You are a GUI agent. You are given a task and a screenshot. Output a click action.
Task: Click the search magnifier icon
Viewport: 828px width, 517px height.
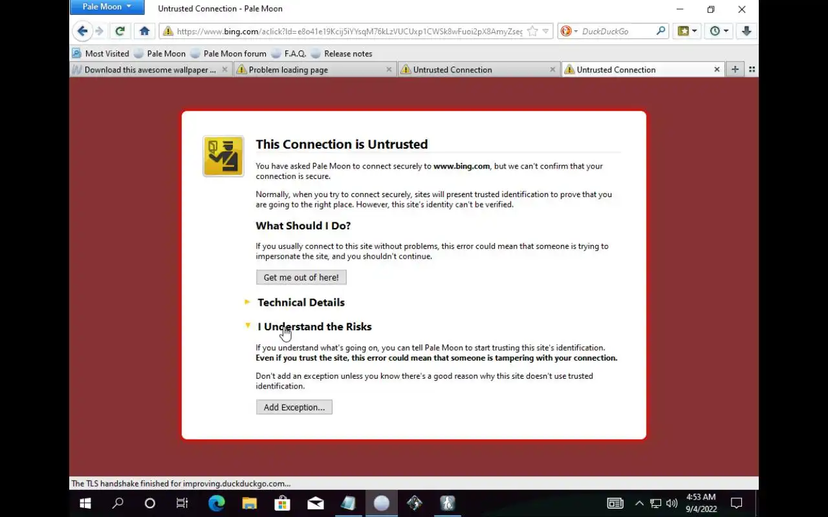click(x=660, y=31)
